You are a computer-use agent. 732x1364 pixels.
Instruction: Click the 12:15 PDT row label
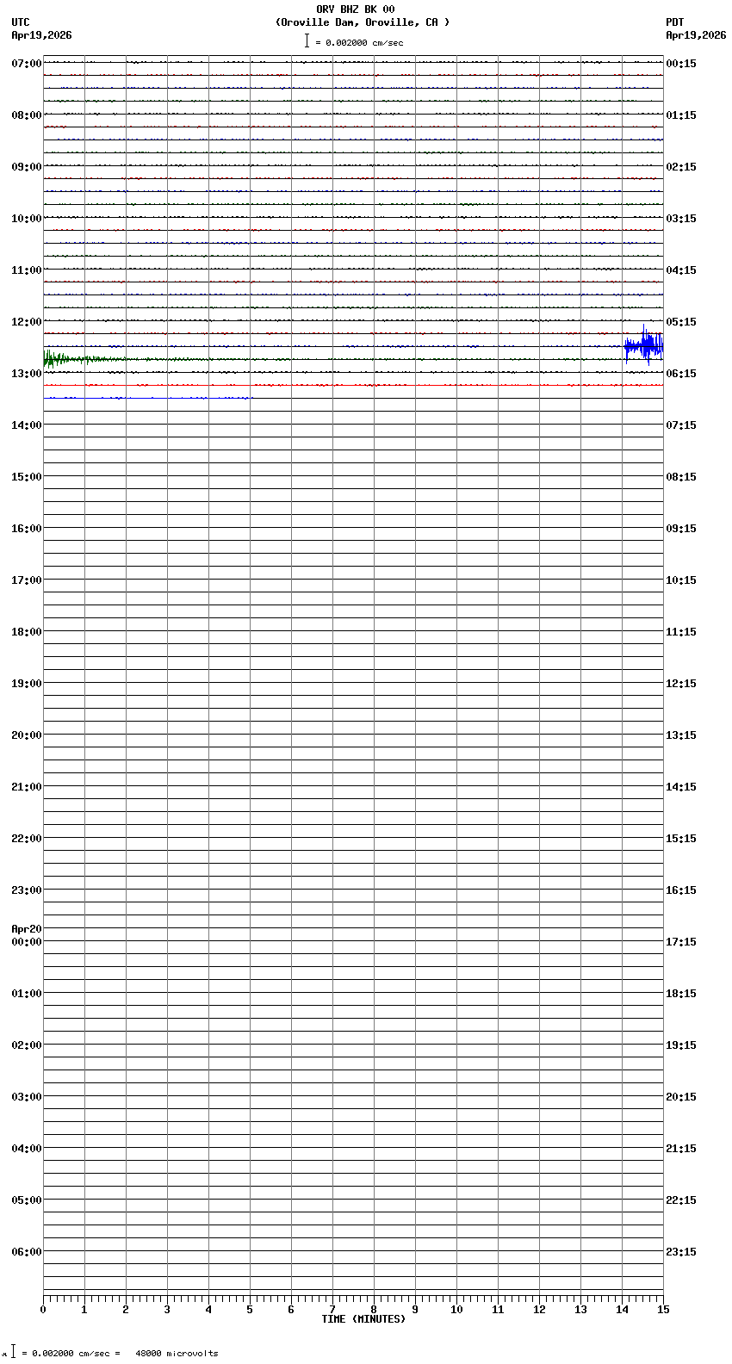tap(681, 684)
